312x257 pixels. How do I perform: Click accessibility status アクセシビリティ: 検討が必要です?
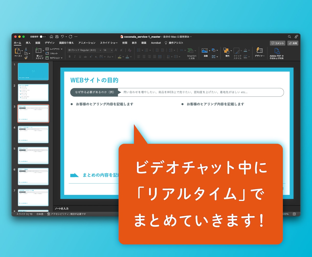66,214
